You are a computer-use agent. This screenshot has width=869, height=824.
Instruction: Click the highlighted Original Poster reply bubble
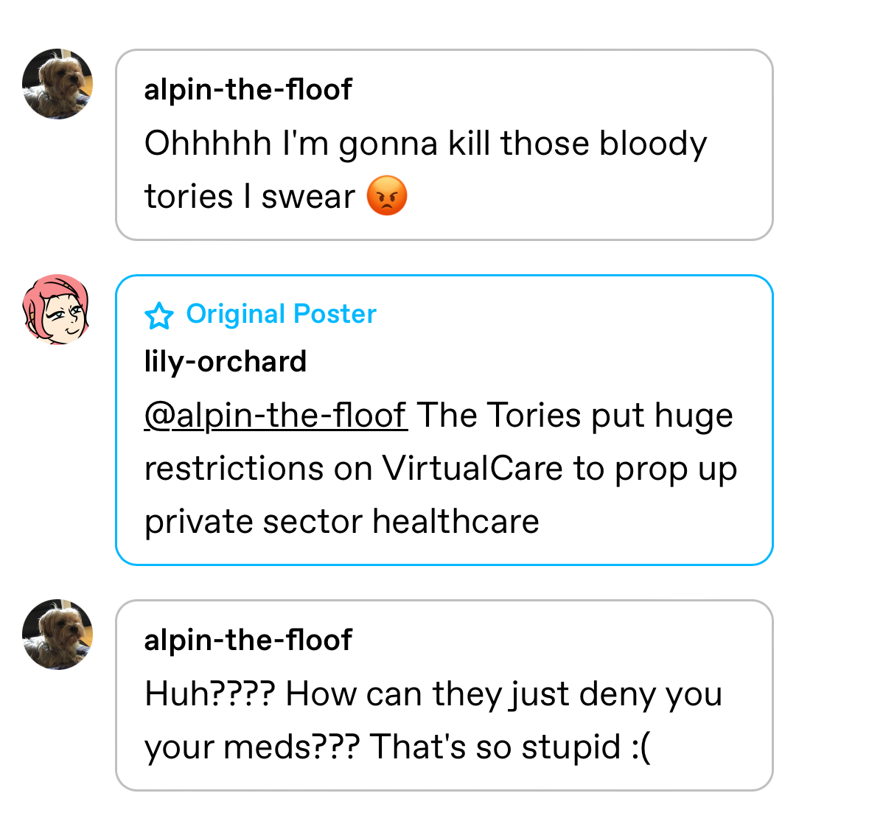pos(444,420)
